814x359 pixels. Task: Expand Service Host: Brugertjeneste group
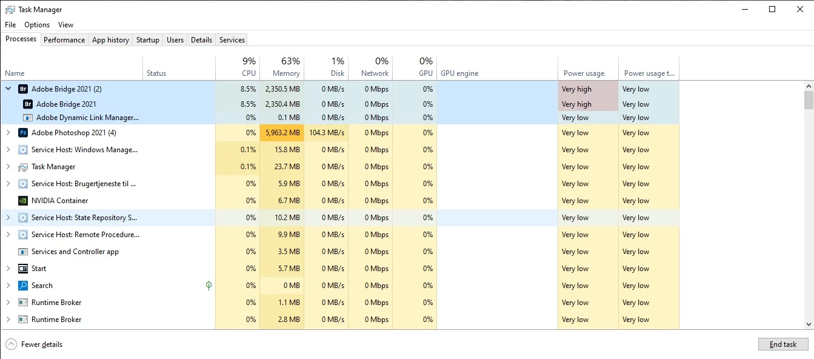[8, 183]
